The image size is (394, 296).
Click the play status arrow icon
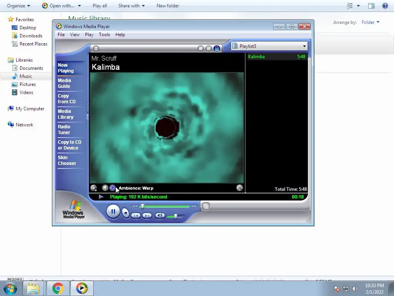tap(101, 197)
